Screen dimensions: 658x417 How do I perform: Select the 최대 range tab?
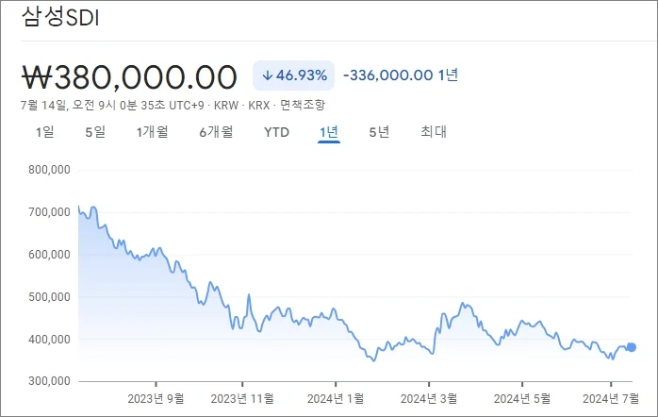434,132
